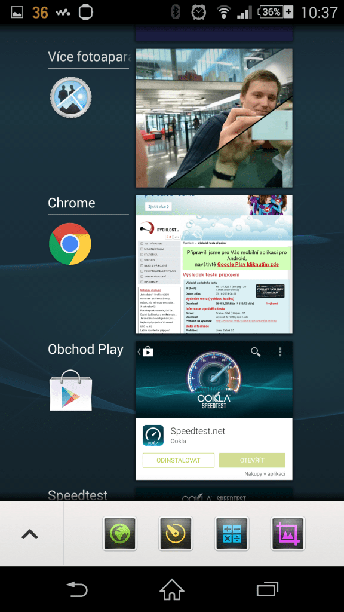
Task: Open the multi-camera app icon
Action: coord(70,97)
